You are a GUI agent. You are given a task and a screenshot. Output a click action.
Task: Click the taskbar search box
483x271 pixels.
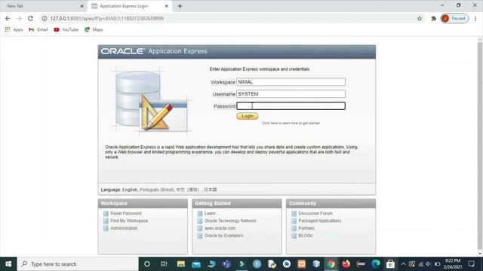pyautogui.click(x=78, y=264)
